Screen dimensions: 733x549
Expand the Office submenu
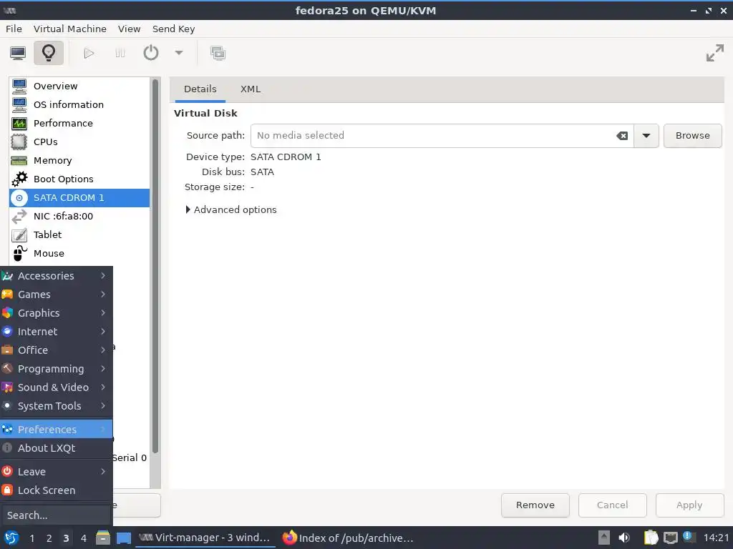tap(56, 350)
